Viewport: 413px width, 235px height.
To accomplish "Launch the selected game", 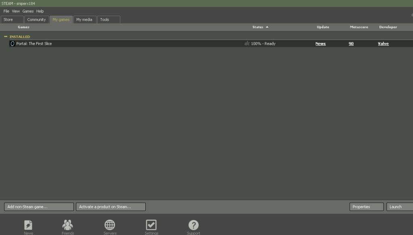I will coord(400,207).
